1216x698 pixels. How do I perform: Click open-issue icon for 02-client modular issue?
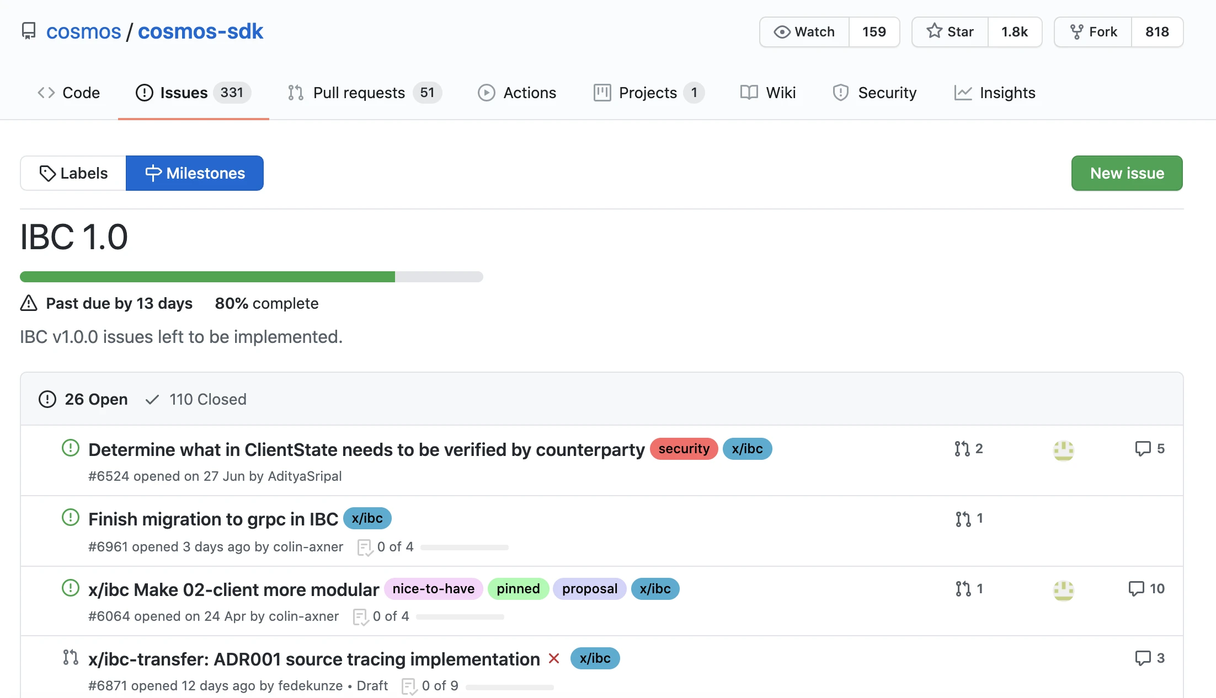pos(71,588)
